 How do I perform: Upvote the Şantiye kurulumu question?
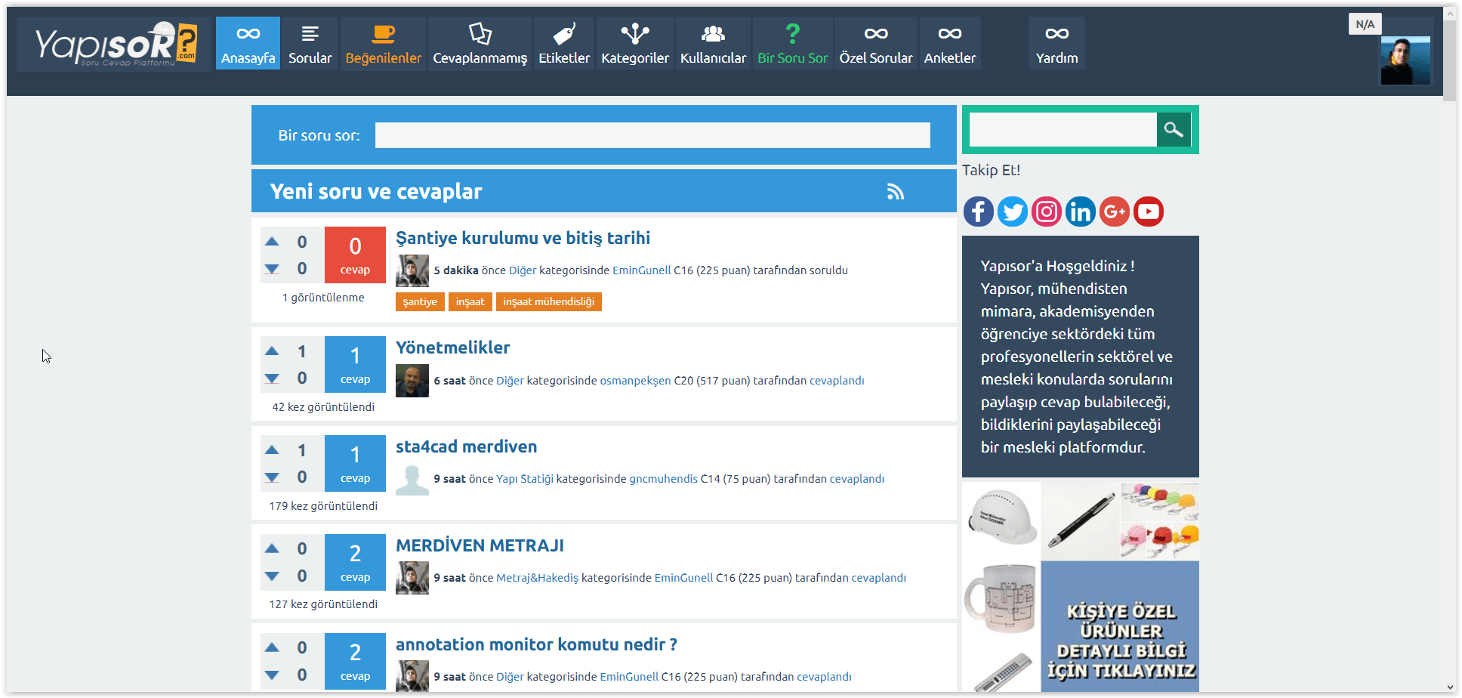tap(272, 242)
